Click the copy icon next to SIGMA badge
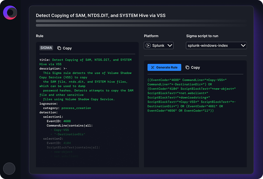This screenshot has width=263, height=179. click(59, 48)
